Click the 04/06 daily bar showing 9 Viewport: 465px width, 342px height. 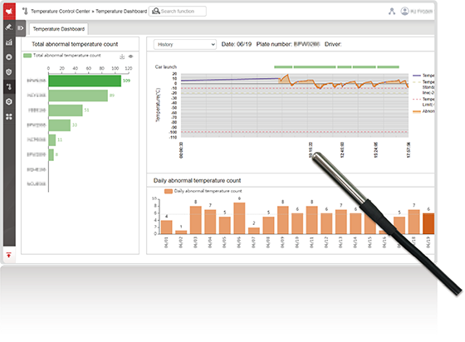pyautogui.click(x=239, y=218)
